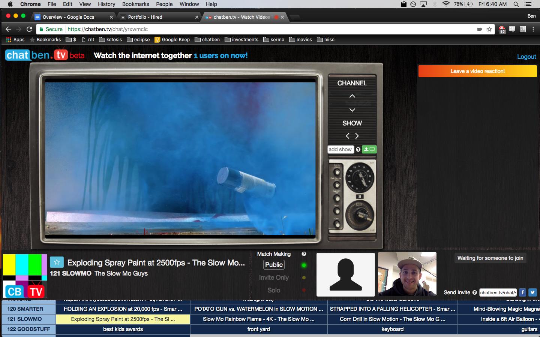Switch to Overview - Google Docs tab

pos(73,17)
